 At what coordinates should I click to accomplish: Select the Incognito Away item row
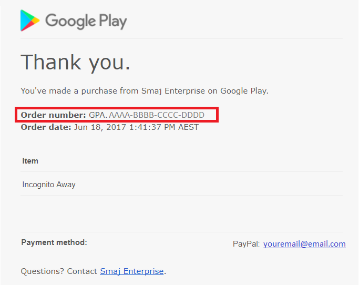click(49, 185)
